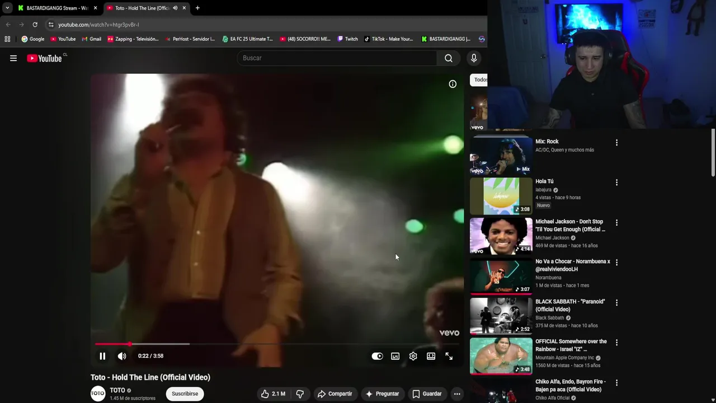The height and width of the screenshot is (403, 716).
Task: Click the red progress scrubber handle
Action: (x=129, y=344)
